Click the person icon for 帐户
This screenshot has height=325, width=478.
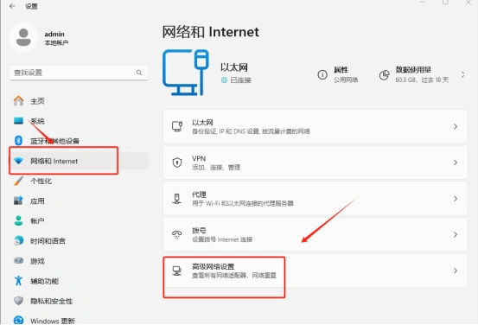[19, 220]
